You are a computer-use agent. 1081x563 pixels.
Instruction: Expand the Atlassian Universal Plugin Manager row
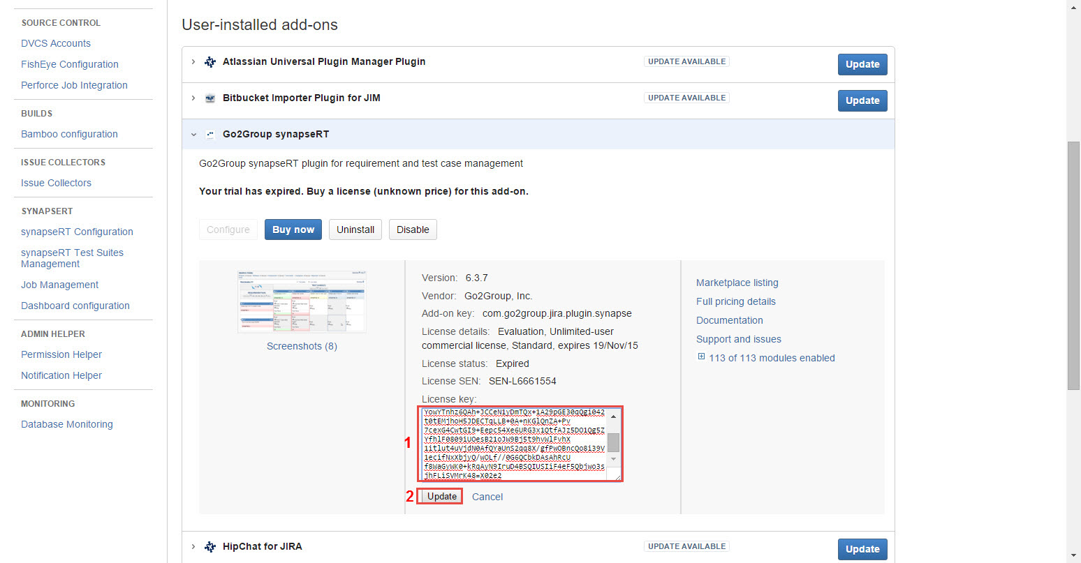pos(193,61)
